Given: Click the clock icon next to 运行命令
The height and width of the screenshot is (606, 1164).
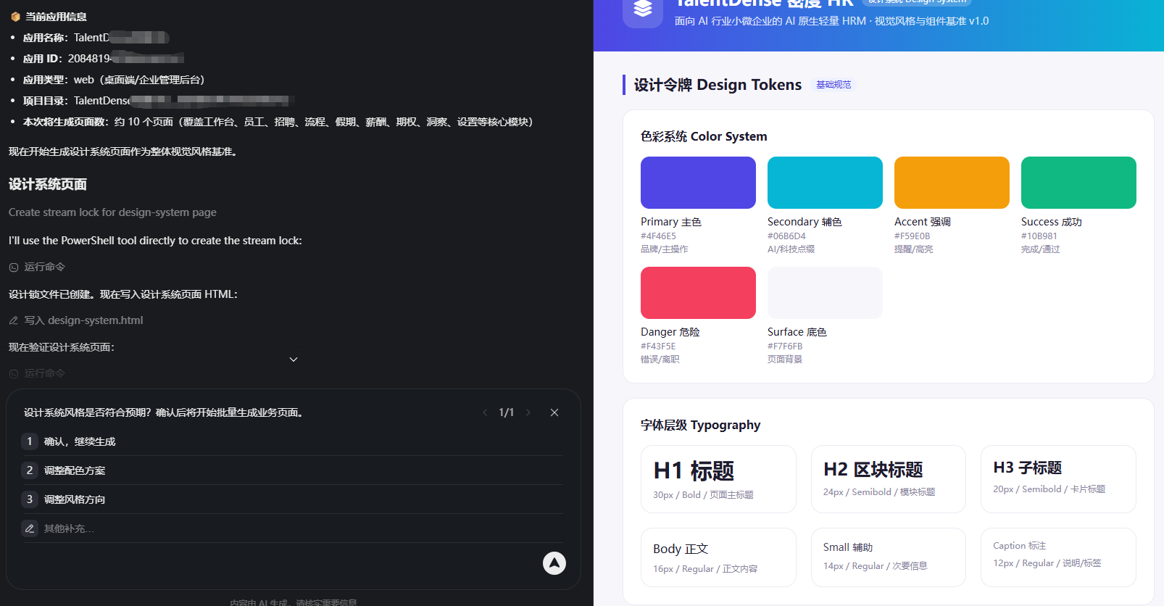Looking at the screenshot, I should (x=14, y=267).
